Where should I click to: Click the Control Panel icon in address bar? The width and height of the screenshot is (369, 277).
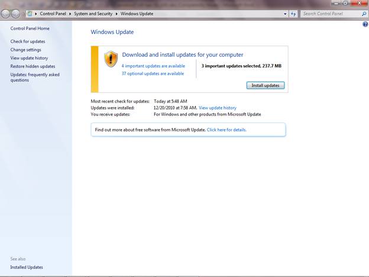click(x=30, y=14)
